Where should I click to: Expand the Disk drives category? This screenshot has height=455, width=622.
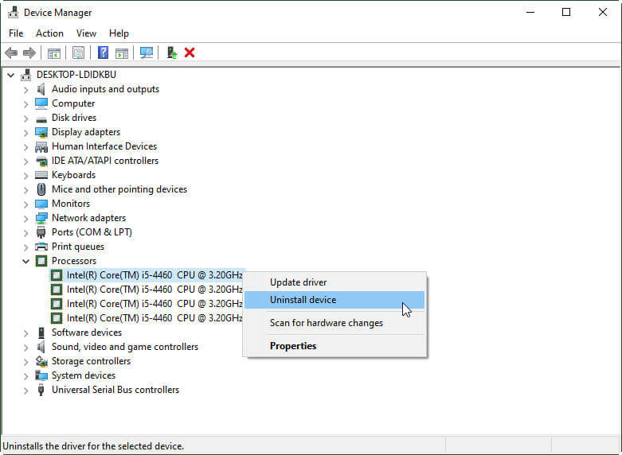click(25, 118)
